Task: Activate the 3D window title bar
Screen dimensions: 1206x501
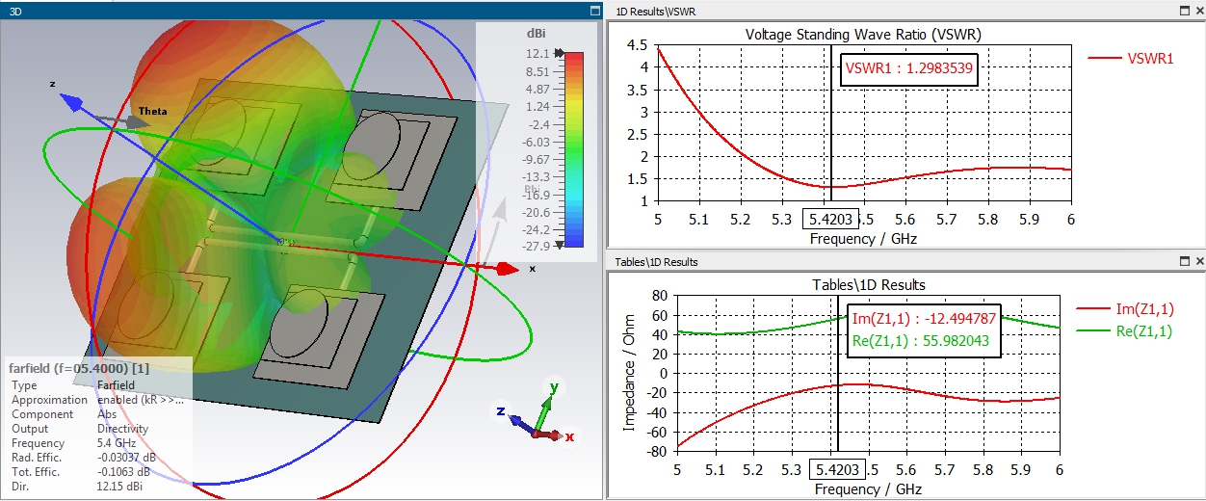Action: pos(289,11)
